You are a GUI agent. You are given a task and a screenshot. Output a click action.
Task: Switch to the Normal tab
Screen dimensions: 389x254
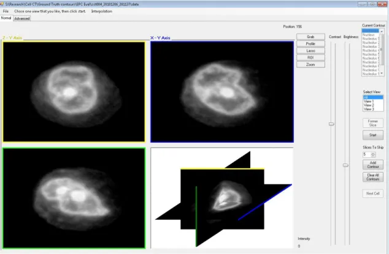point(6,18)
